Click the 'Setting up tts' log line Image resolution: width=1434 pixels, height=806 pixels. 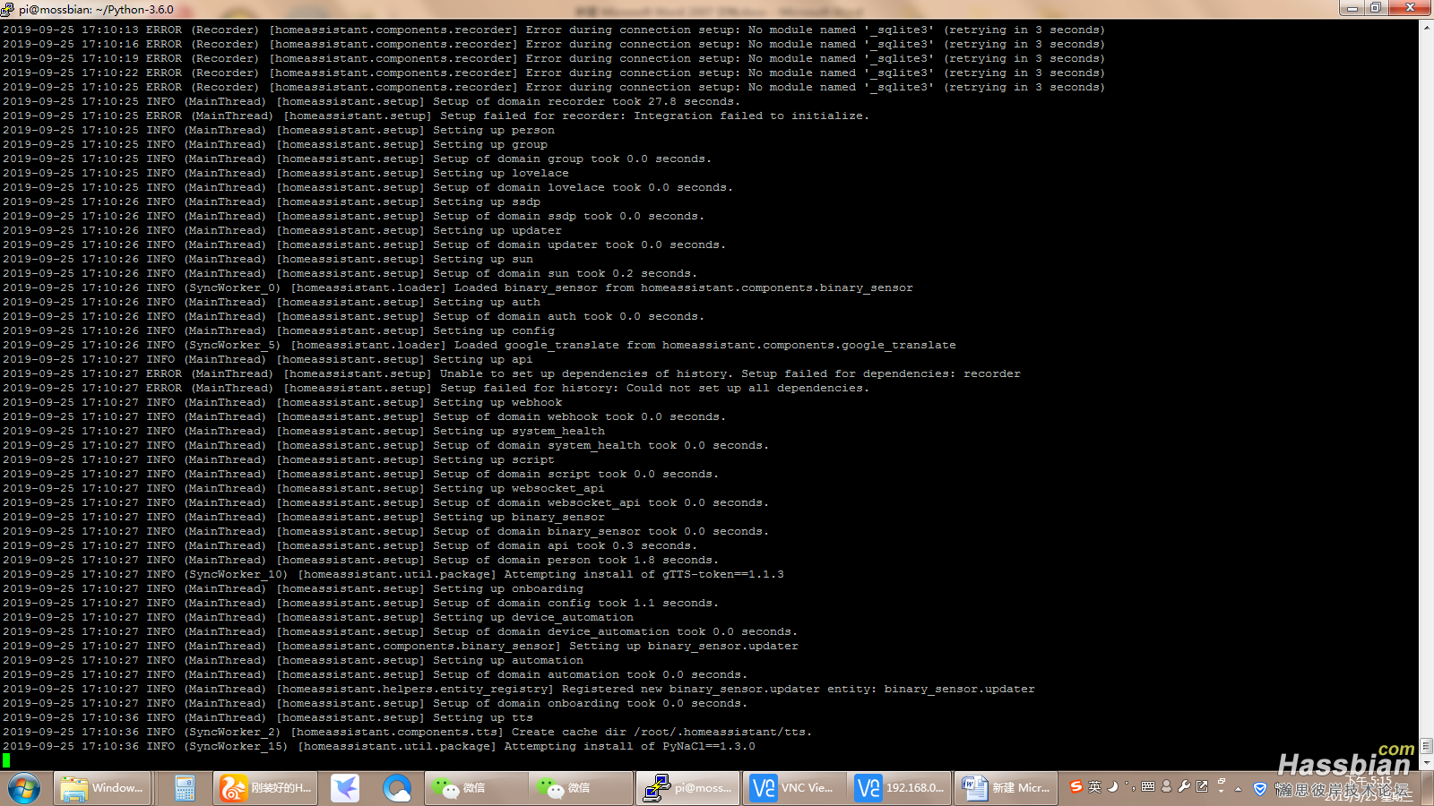point(268,717)
